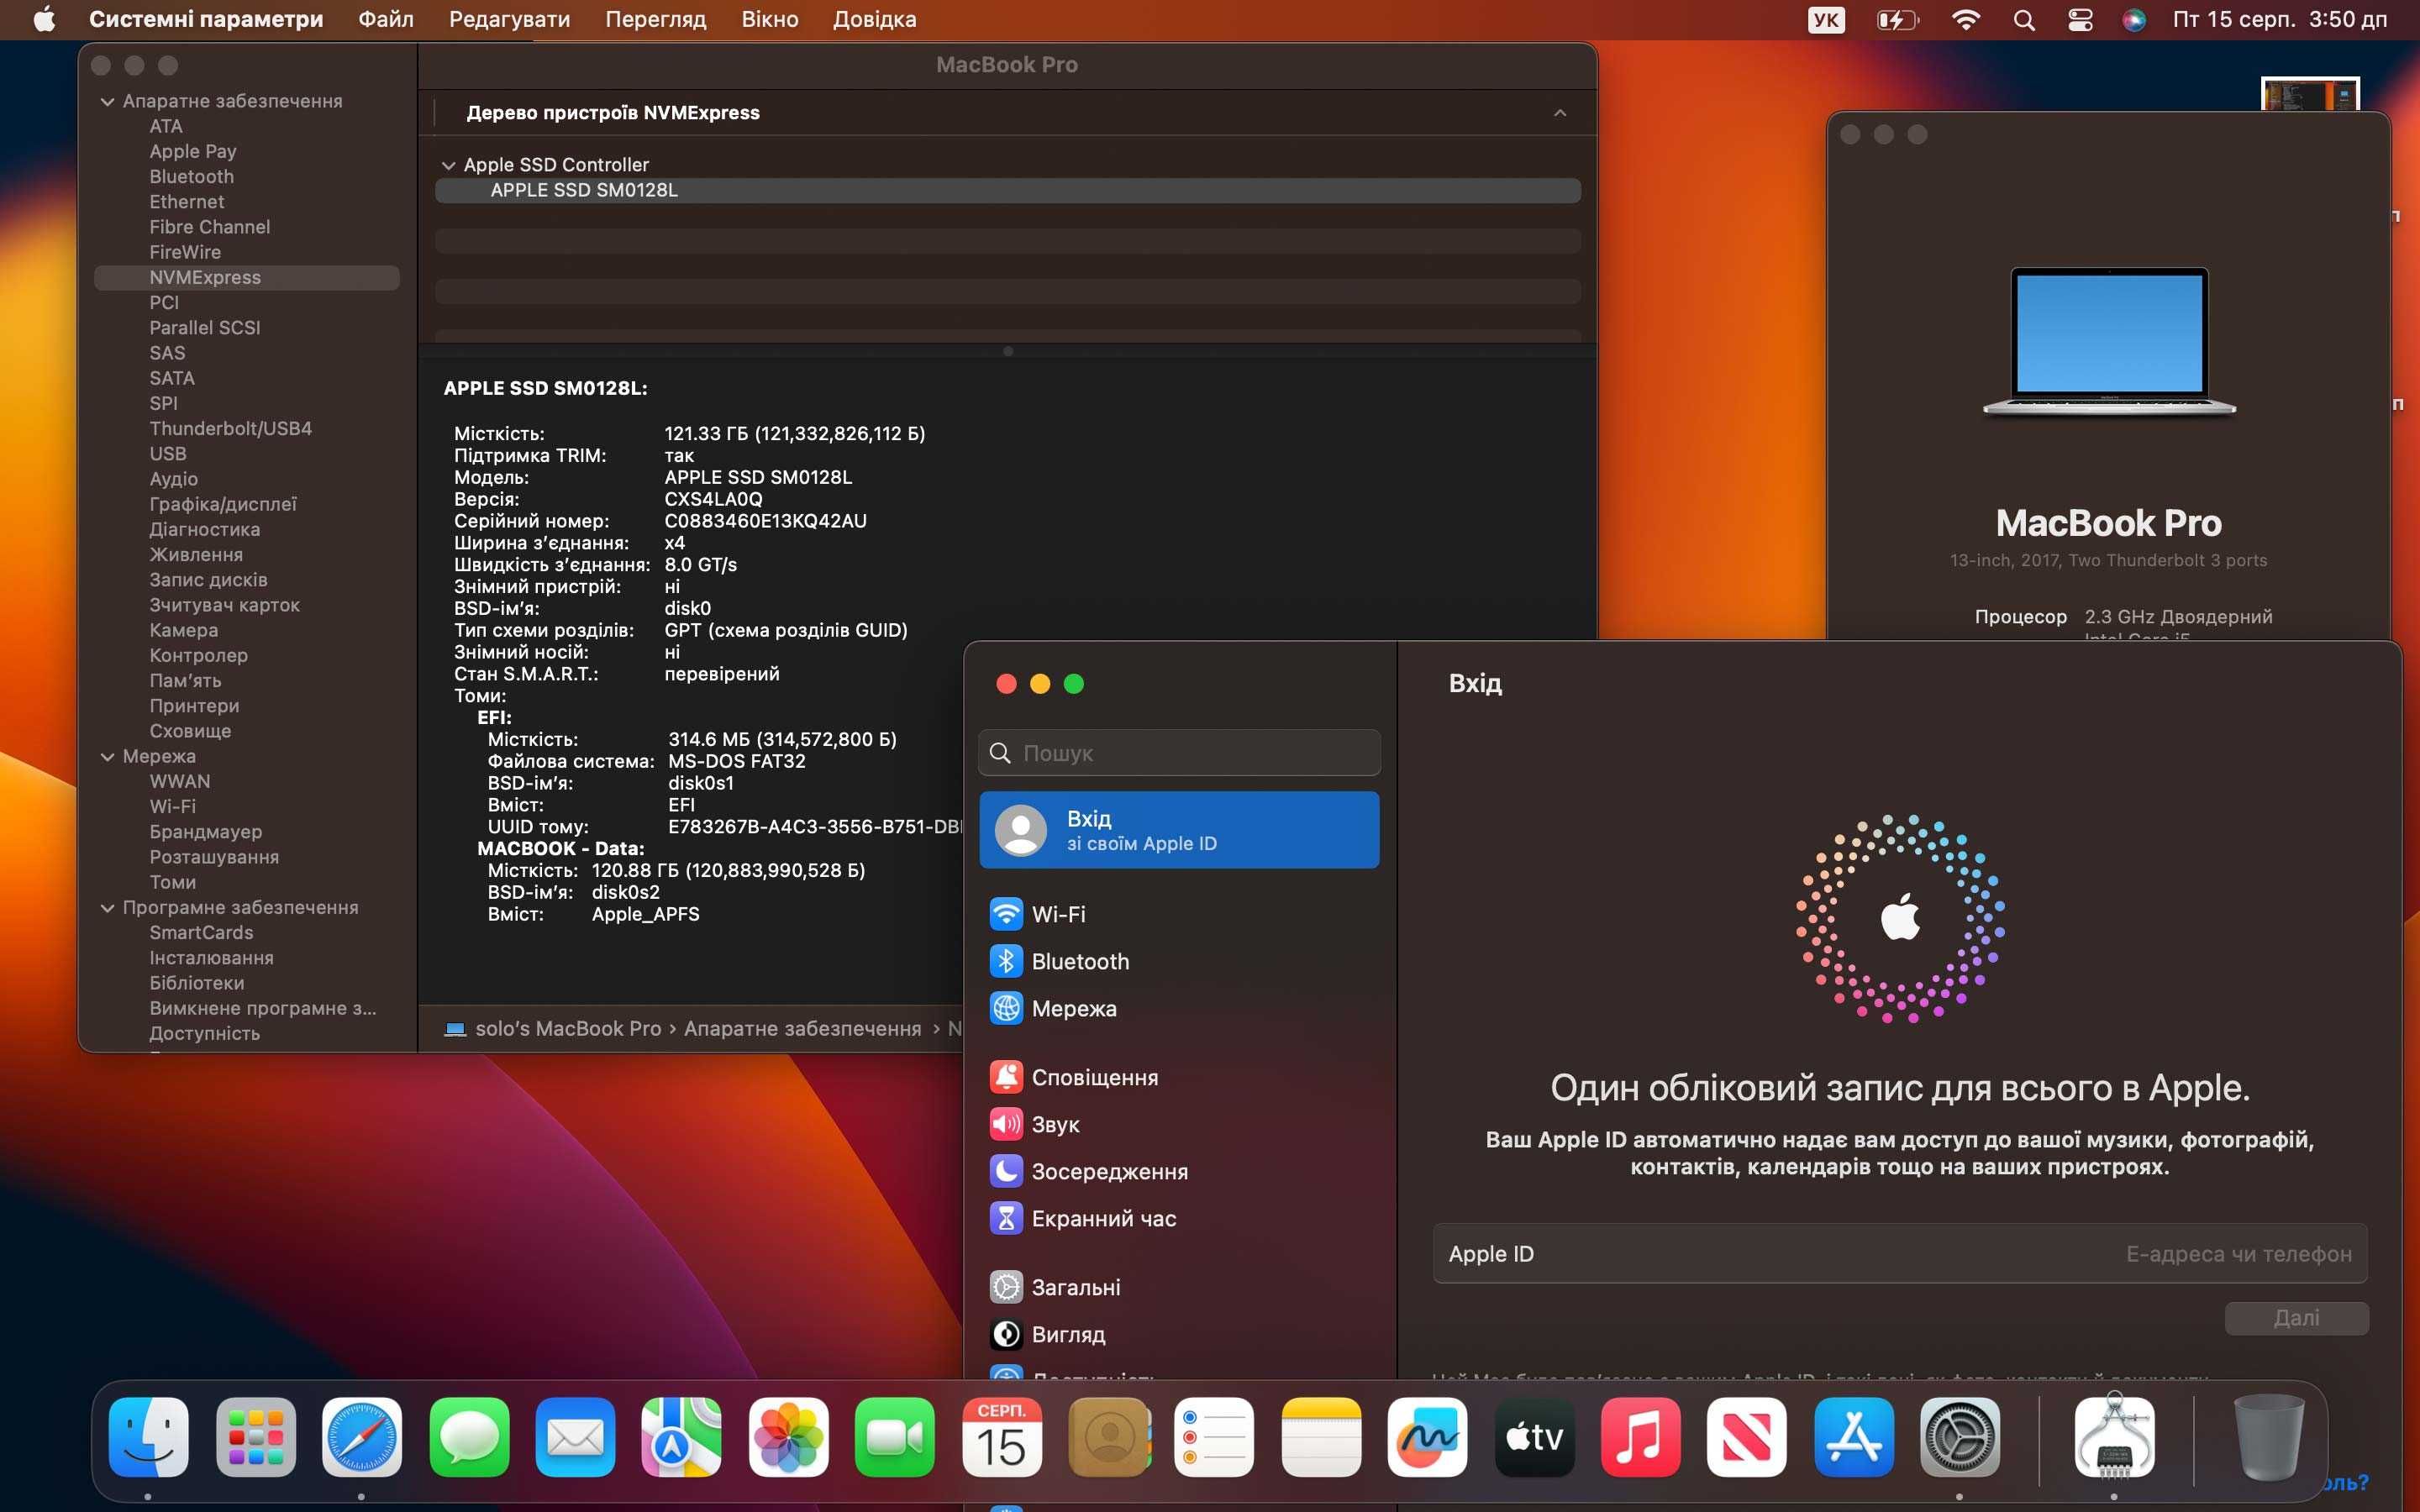Open Calendar icon showing 15
This screenshot has width=2420, height=1512.
(x=1001, y=1437)
